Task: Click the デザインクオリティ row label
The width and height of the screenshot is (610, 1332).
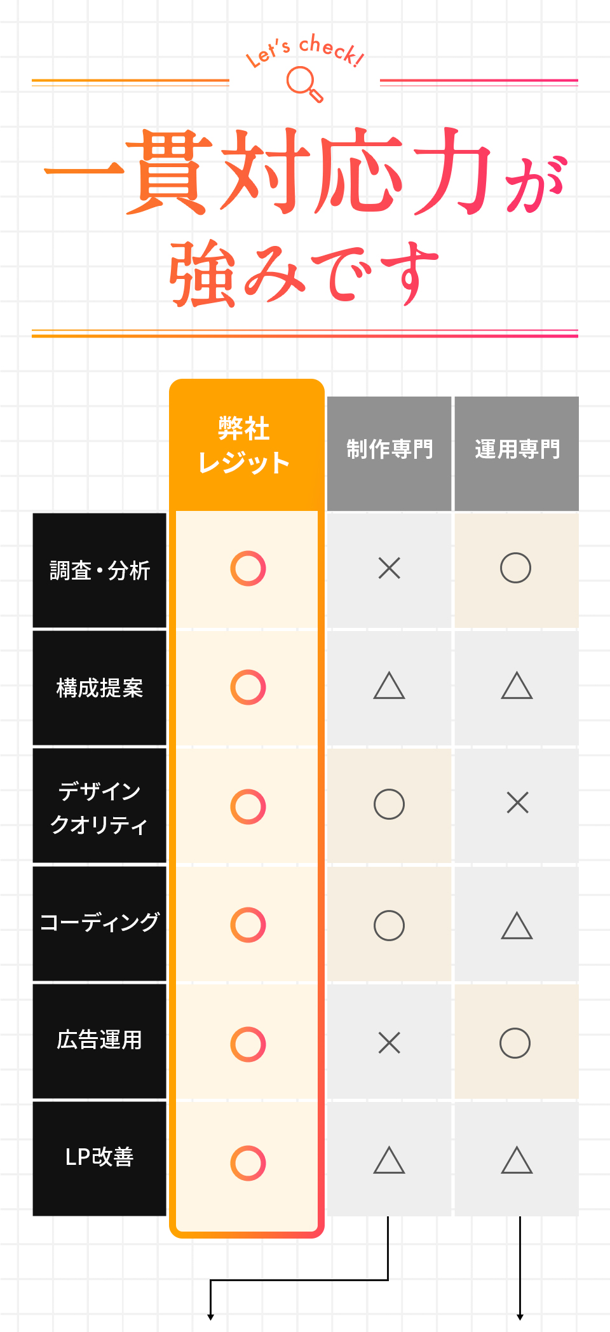Action: 100,806
